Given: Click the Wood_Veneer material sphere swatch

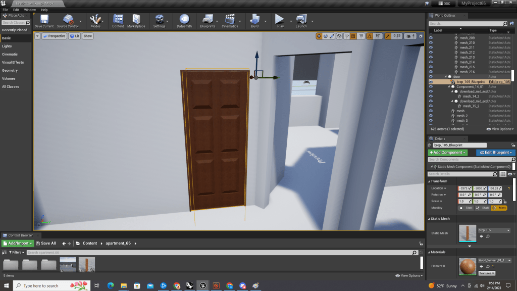Looking at the screenshot, I should [x=468, y=267].
